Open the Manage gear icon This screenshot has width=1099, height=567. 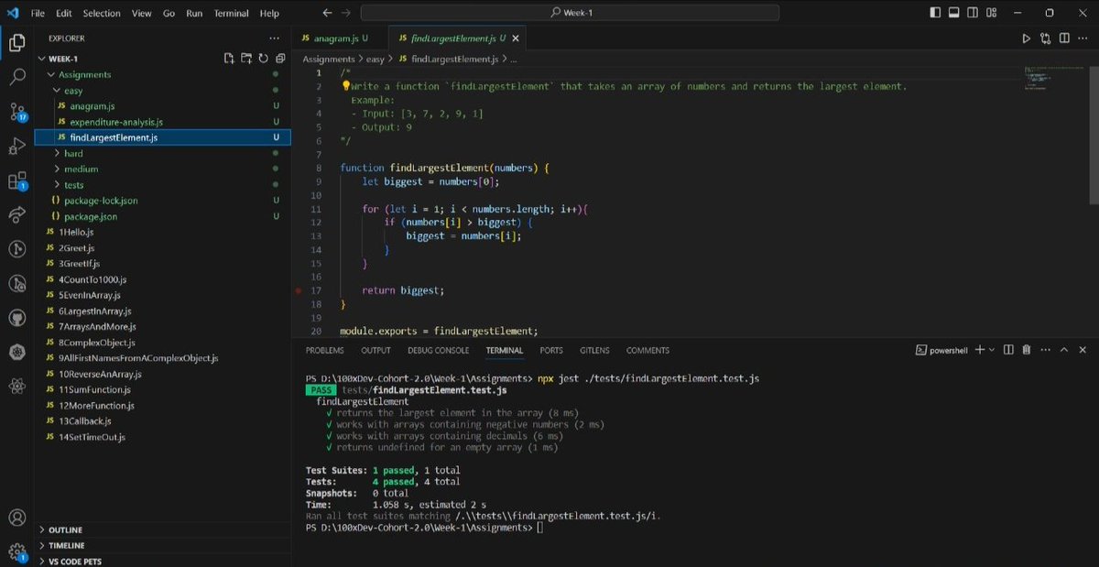pos(16,552)
